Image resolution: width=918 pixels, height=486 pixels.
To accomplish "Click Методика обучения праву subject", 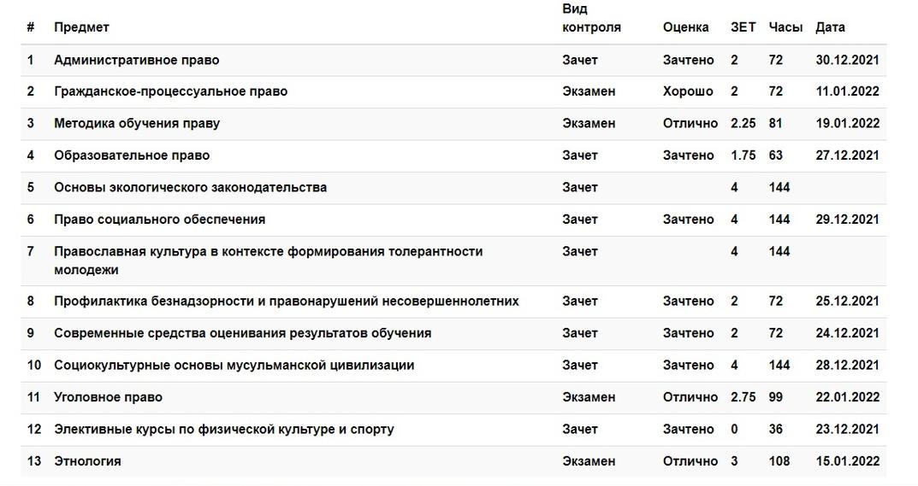I will tap(137, 123).
